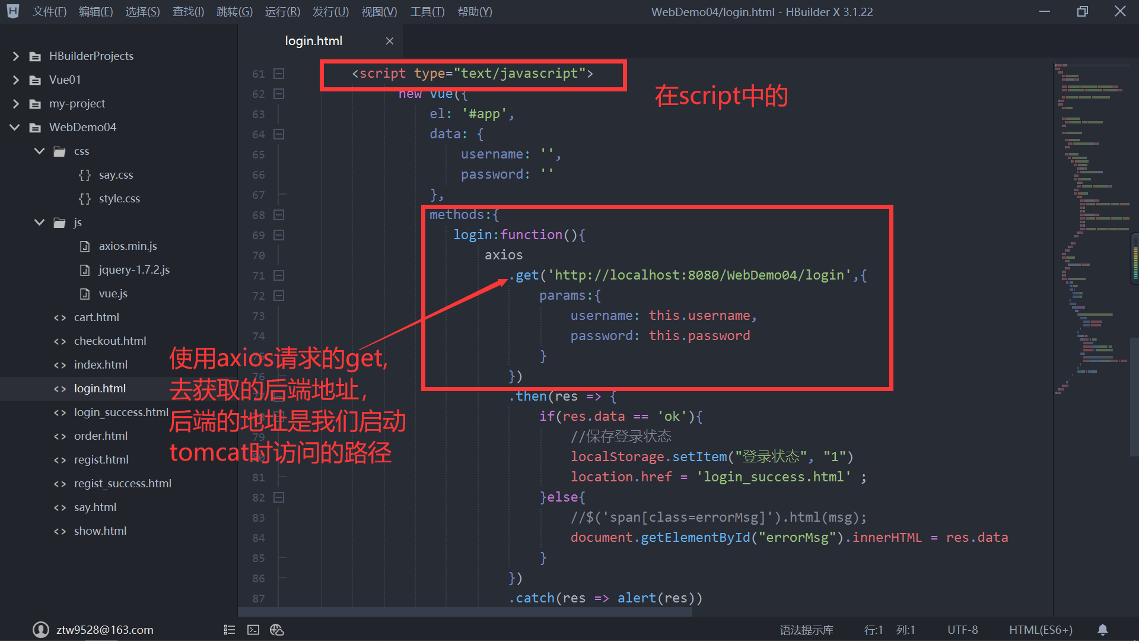
Task: Open the 选择(S) menu
Action: point(142,12)
